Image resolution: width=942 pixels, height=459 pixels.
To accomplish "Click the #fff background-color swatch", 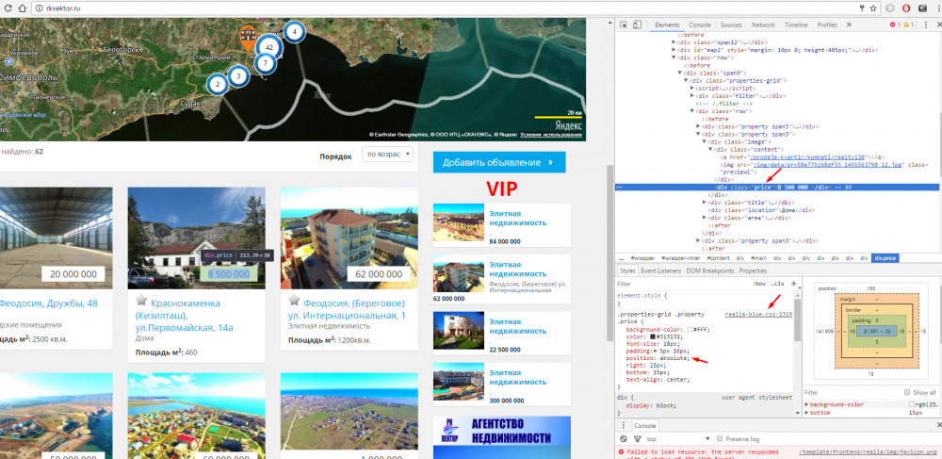I will (x=690, y=330).
